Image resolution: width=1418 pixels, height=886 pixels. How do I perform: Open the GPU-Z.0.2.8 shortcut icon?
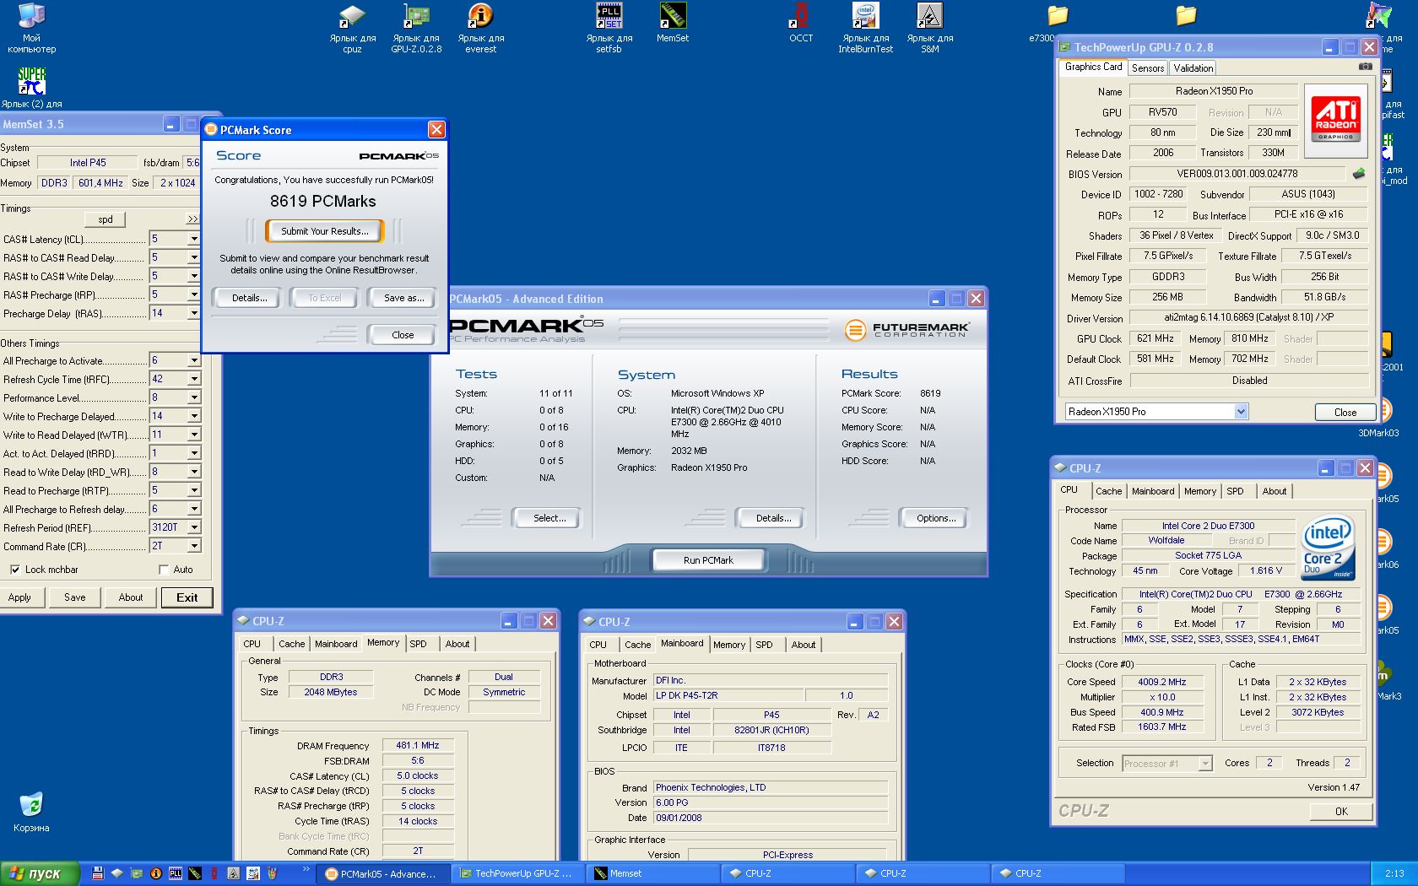click(x=416, y=27)
